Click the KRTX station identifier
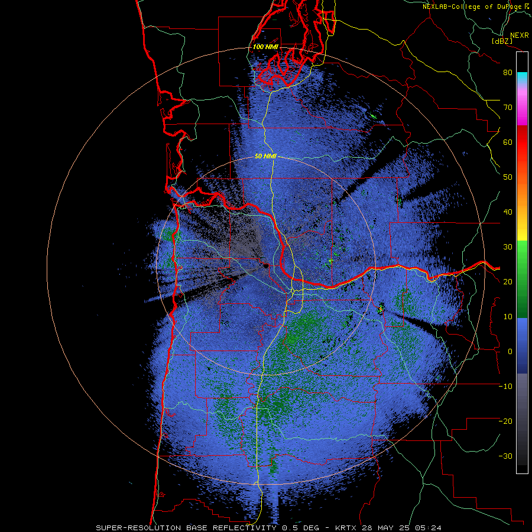Screen dimensions: 532x532 (x=347, y=528)
